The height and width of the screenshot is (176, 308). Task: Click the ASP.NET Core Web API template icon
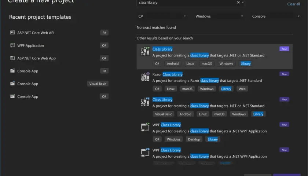[x=12, y=32]
